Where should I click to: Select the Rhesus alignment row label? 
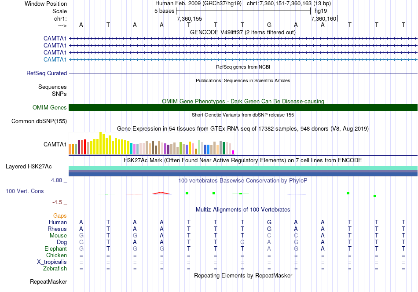pos(57,229)
